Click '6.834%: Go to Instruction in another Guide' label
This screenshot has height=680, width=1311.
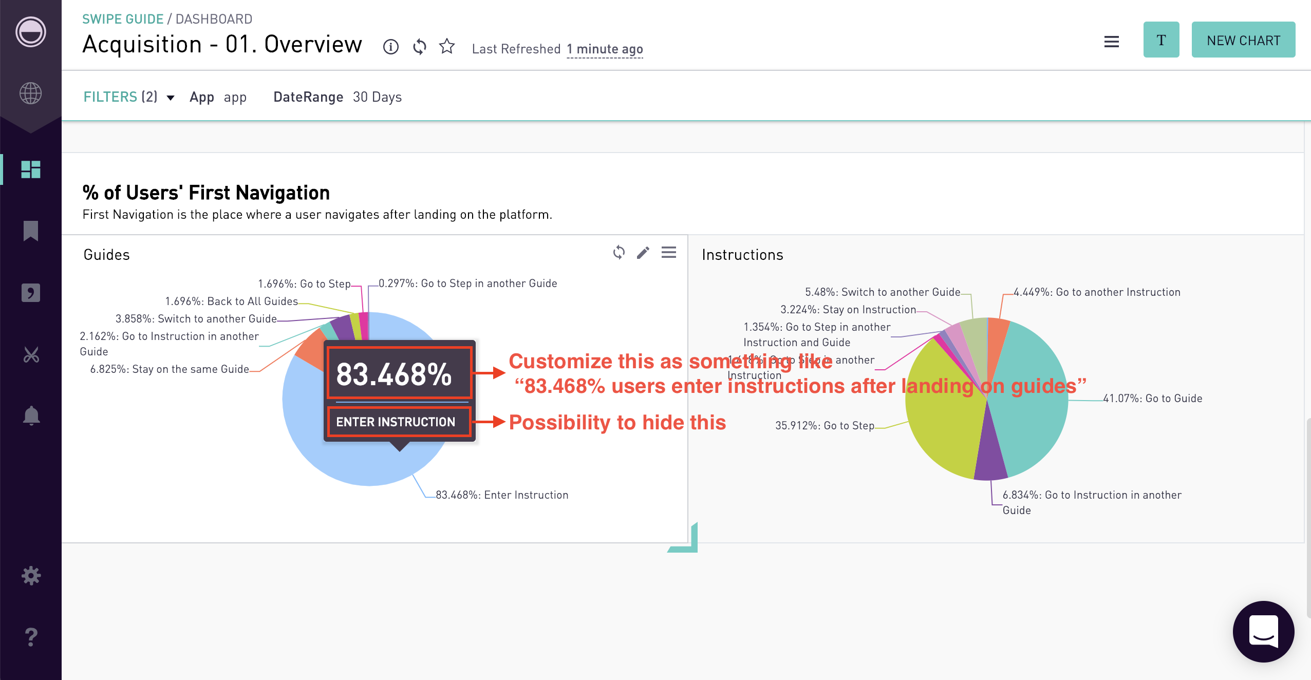1092,503
